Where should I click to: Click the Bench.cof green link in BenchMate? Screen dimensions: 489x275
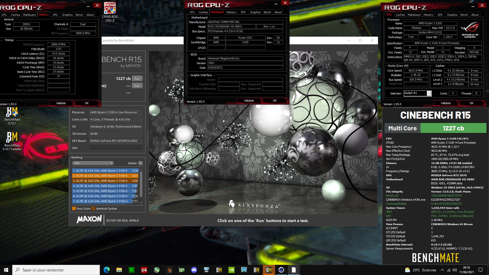(392, 196)
